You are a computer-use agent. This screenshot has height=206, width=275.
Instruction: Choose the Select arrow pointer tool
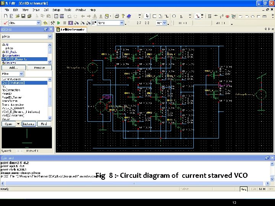147,16
